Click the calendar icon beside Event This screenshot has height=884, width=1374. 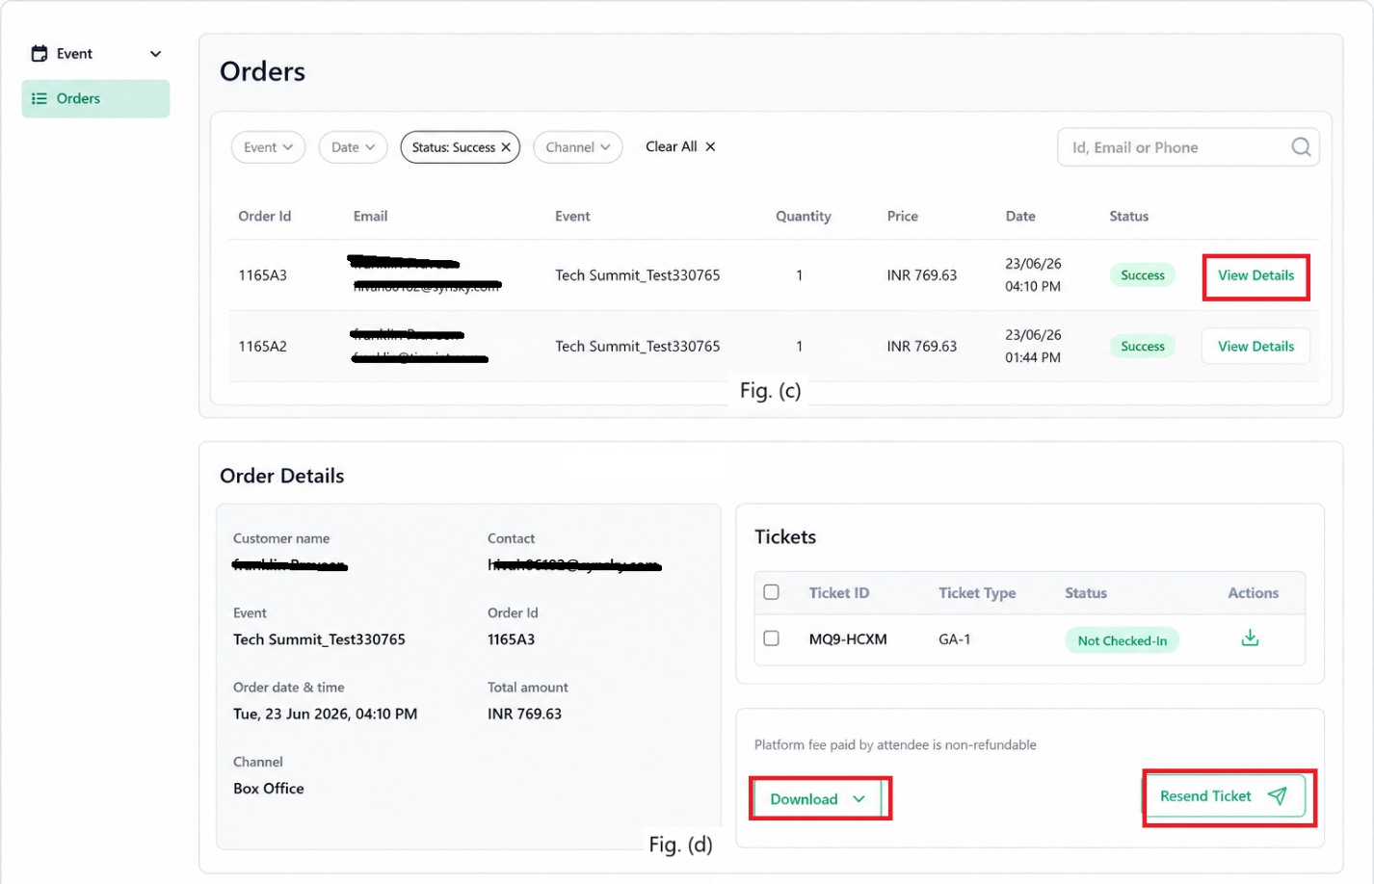(x=40, y=54)
